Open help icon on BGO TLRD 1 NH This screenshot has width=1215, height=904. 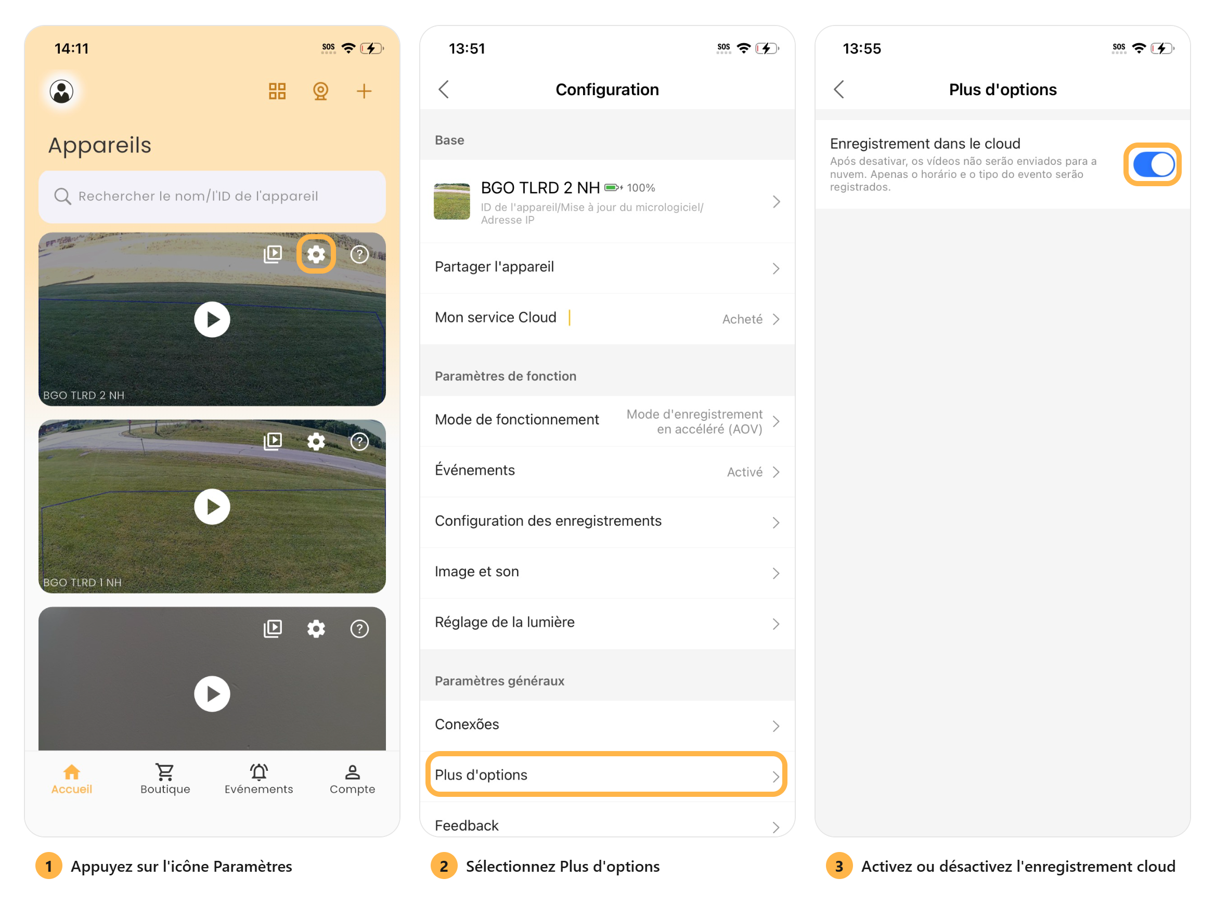[359, 442]
